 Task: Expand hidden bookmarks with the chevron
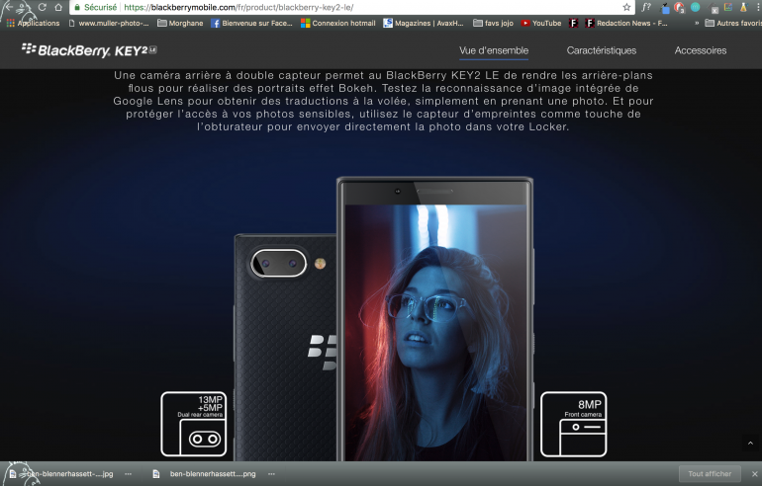click(x=695, y=23)
